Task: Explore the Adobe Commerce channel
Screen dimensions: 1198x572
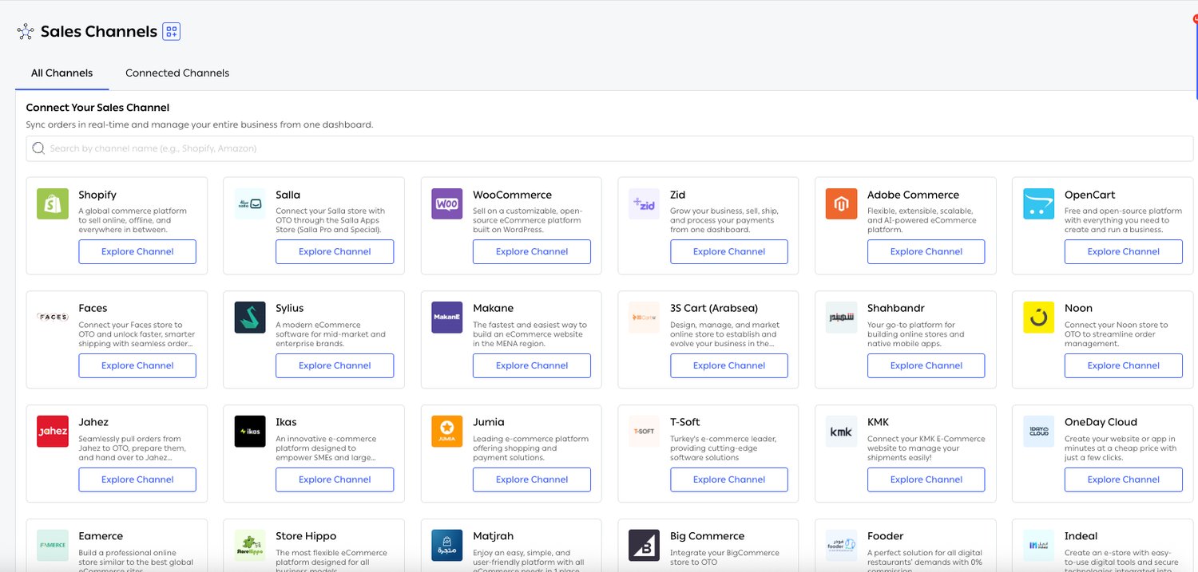Action: [x=926, y=251]
